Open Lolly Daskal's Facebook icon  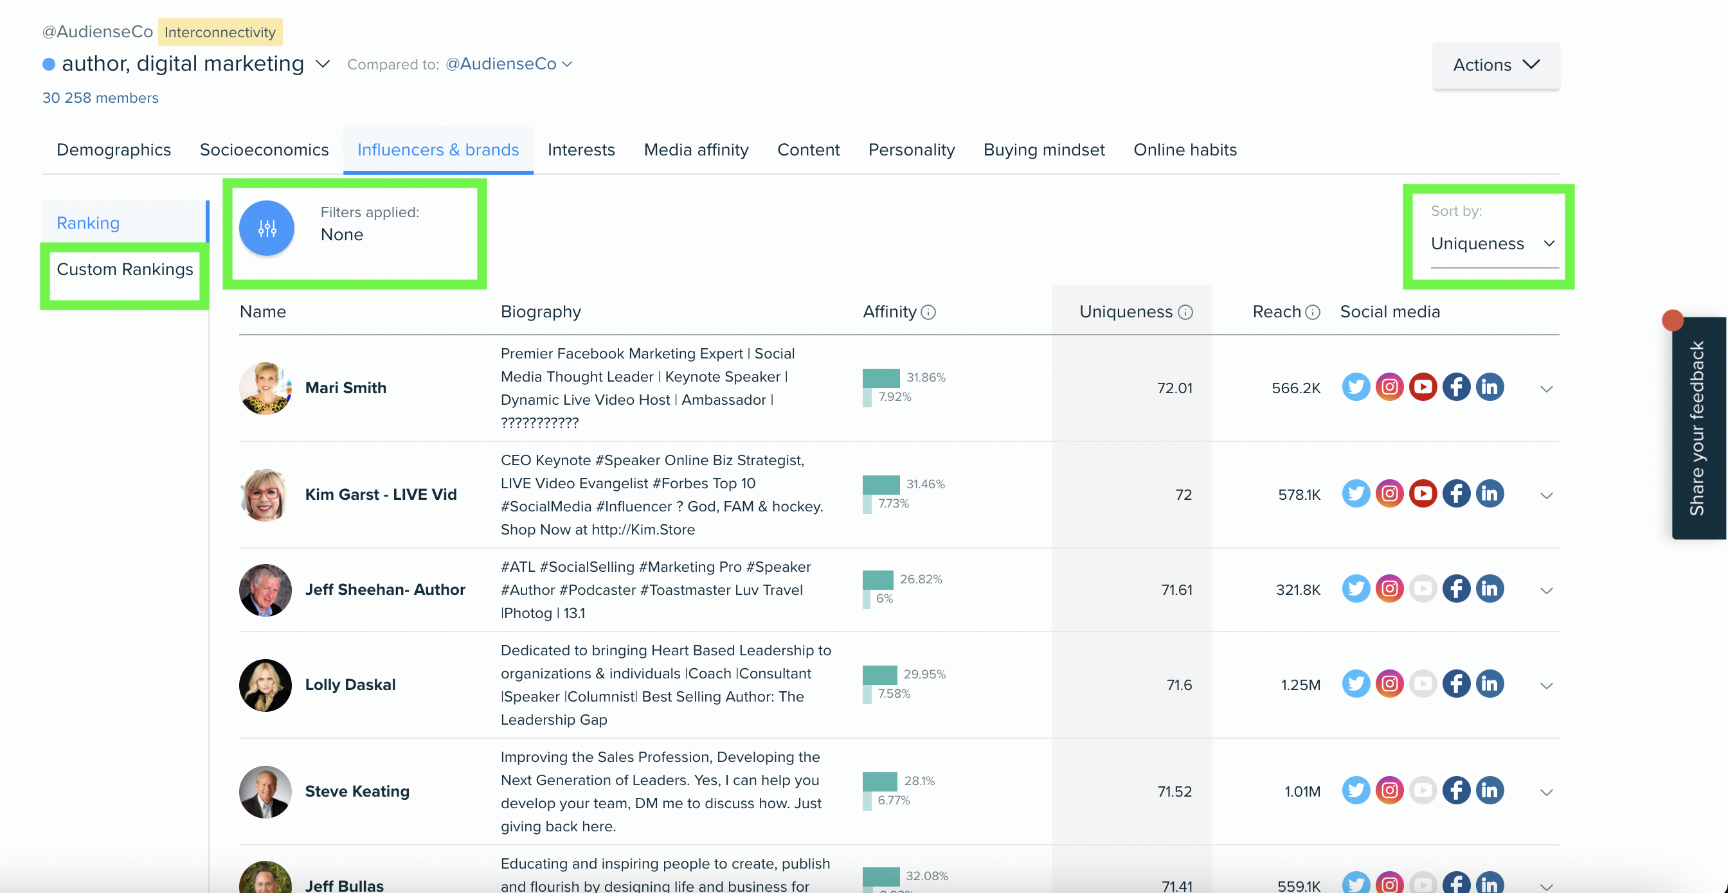(1456, 684)
